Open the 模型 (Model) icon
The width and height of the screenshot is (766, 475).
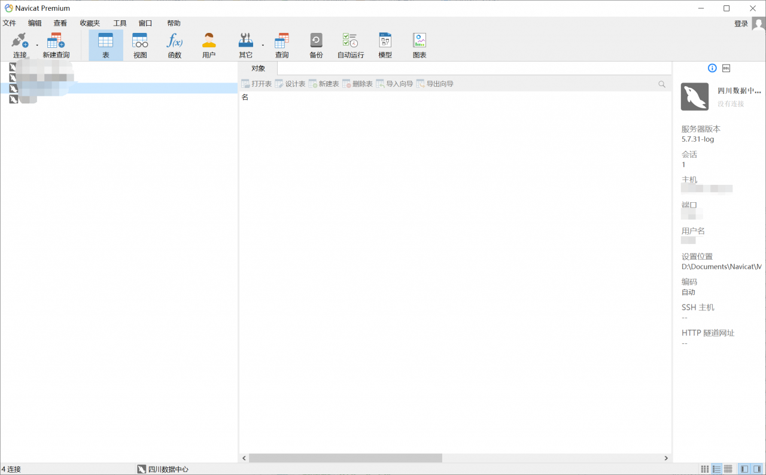pos(385,44)
